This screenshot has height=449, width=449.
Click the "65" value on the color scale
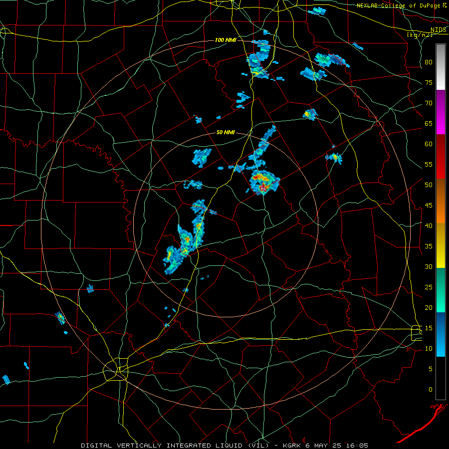[429, 123]
